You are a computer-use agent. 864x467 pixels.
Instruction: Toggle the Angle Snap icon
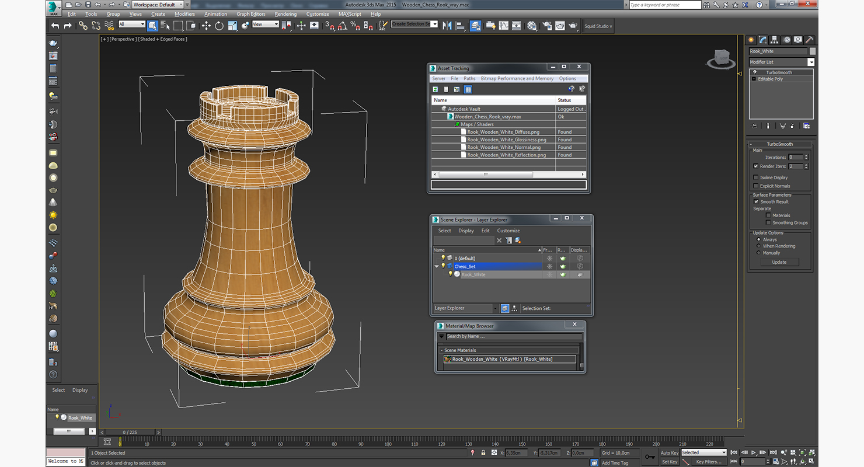[x=342, y=26]
